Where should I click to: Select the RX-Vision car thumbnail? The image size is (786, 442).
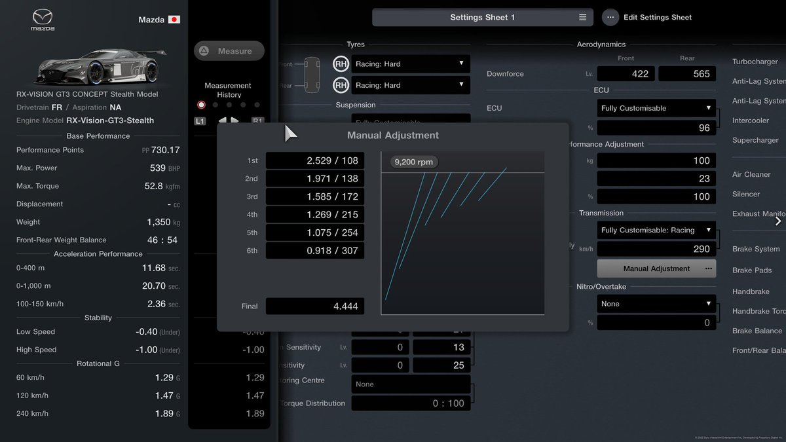pos(98,67)
